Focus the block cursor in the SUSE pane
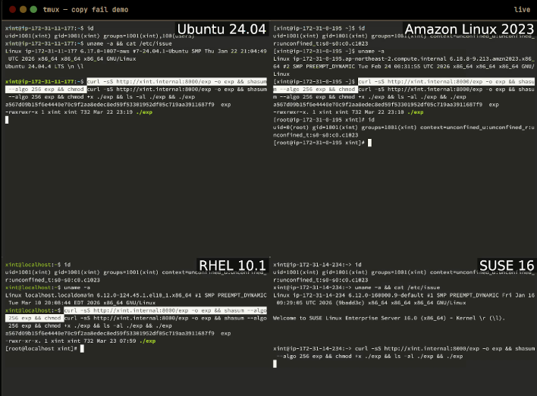 pos(275,364)
